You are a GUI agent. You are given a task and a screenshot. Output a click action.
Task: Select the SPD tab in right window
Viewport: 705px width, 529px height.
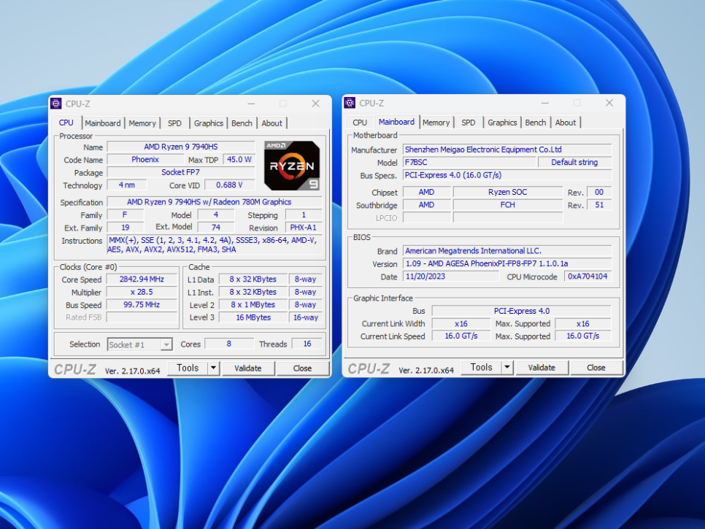[x=469, y=123]
